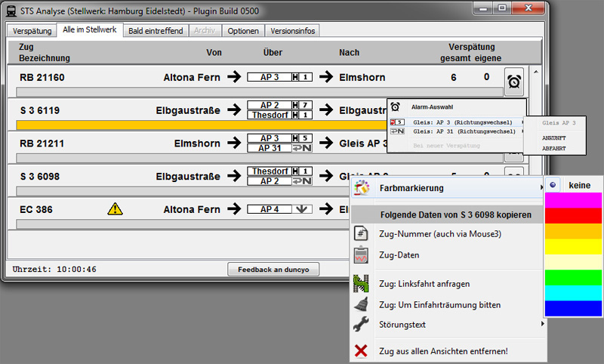
Task: Click the red X remove-train icon
Action: pos(362,350)
